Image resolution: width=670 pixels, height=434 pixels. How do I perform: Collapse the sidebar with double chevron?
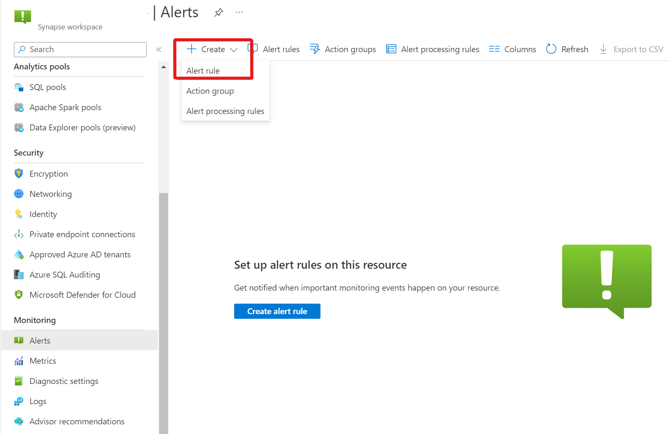click(159, 50)
